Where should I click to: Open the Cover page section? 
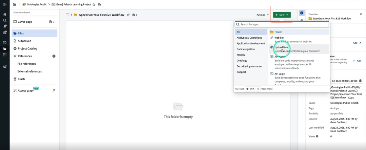(25, 22)
